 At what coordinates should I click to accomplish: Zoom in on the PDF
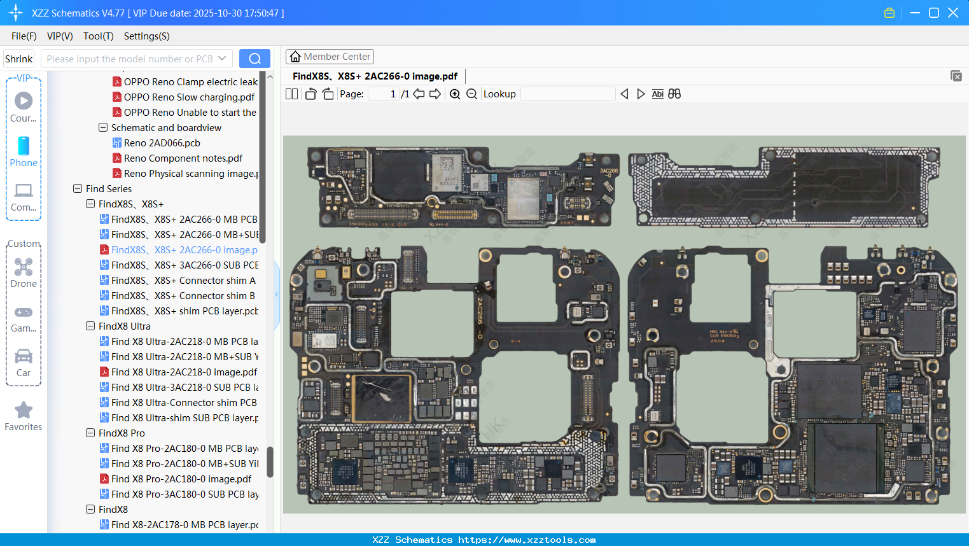(x=455, y=94)
